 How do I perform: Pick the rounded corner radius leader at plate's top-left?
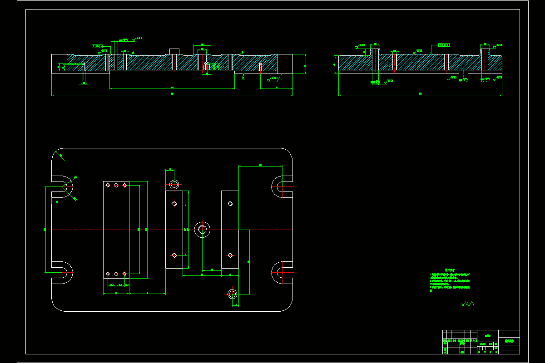click(x=61, y=157)
